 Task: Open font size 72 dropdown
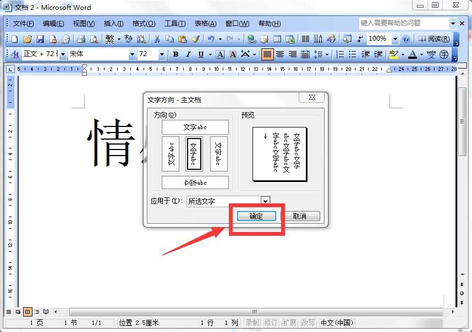click(x=162, y=54)
